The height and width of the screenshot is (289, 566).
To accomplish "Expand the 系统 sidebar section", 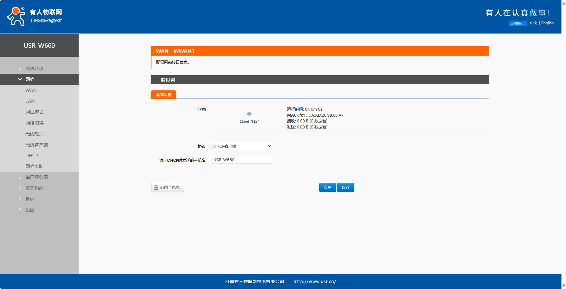I will [x=30, y=199].
